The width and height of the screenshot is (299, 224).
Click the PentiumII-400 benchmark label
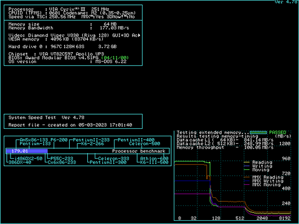pyautogui.click(x=136, y=140)
